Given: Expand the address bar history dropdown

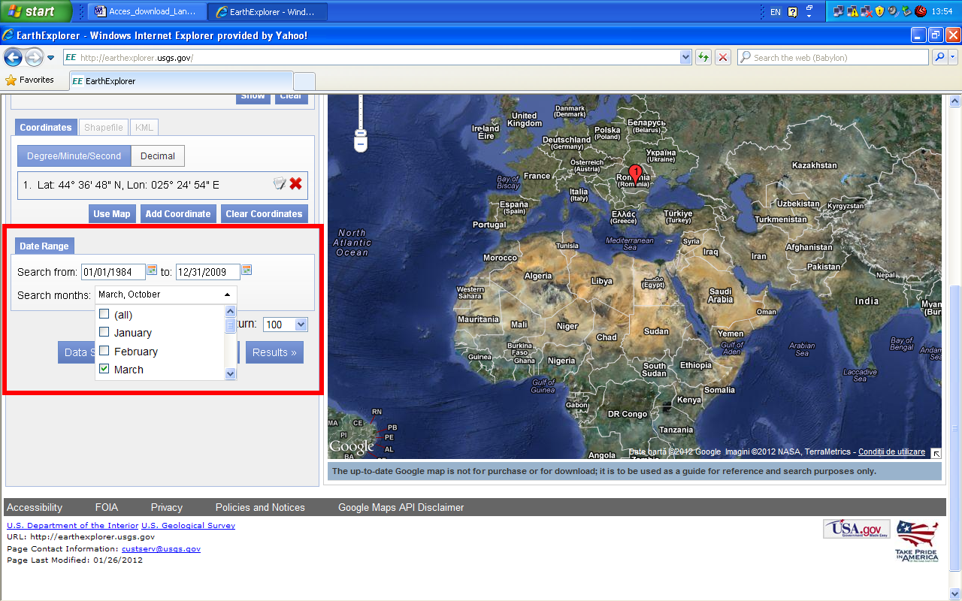Looking at the screenshot, I should coord(685,58).
